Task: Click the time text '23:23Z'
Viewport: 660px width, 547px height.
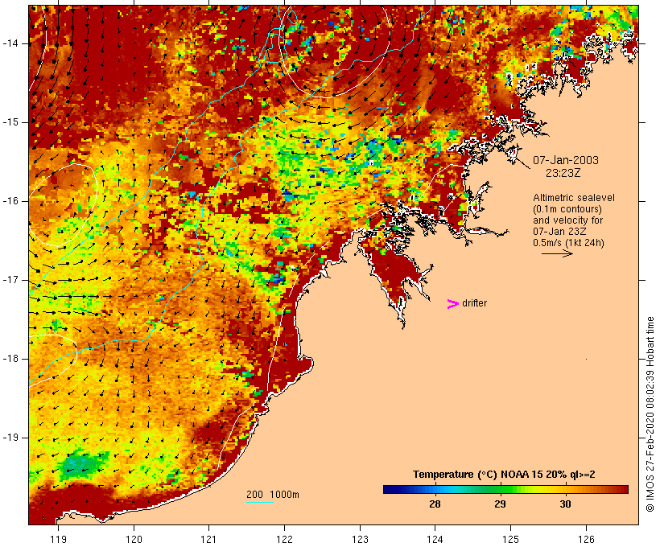Action: pos(563,173)
